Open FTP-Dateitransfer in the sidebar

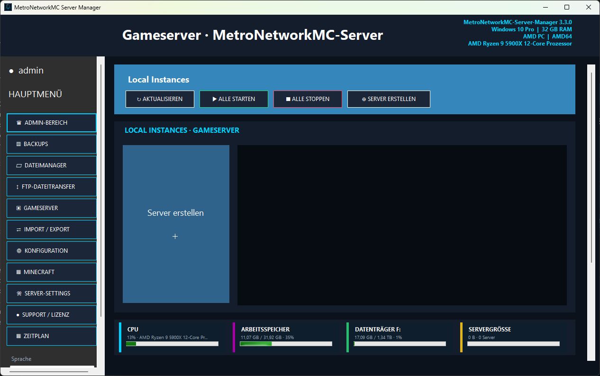click(x=52, y=187)
